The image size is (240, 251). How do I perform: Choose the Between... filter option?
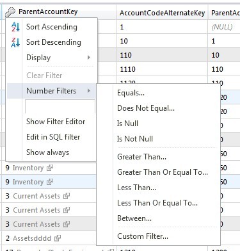pos(134,218)
